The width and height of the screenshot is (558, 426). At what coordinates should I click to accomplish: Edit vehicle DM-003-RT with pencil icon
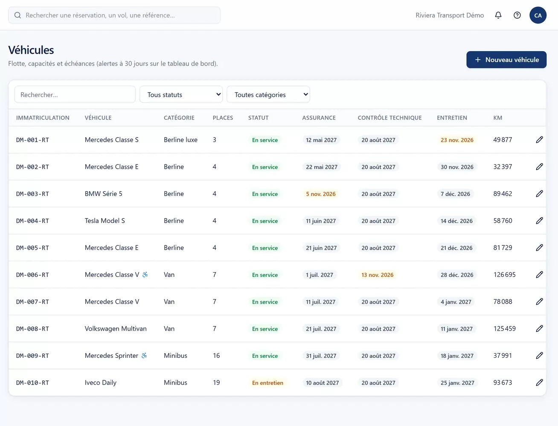539,194
